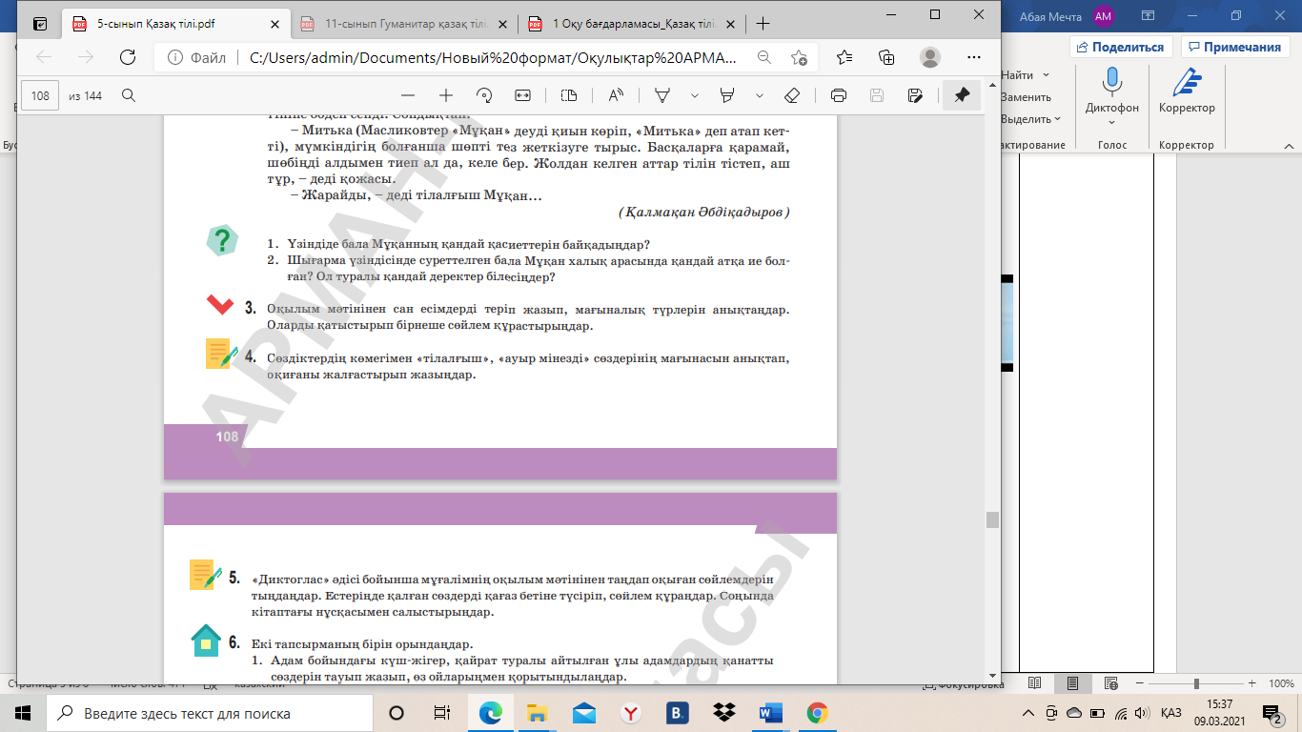Screen dimensions: 1302x732
Task: Click the Word Диктофон microphone icon
Action: 1112,82
